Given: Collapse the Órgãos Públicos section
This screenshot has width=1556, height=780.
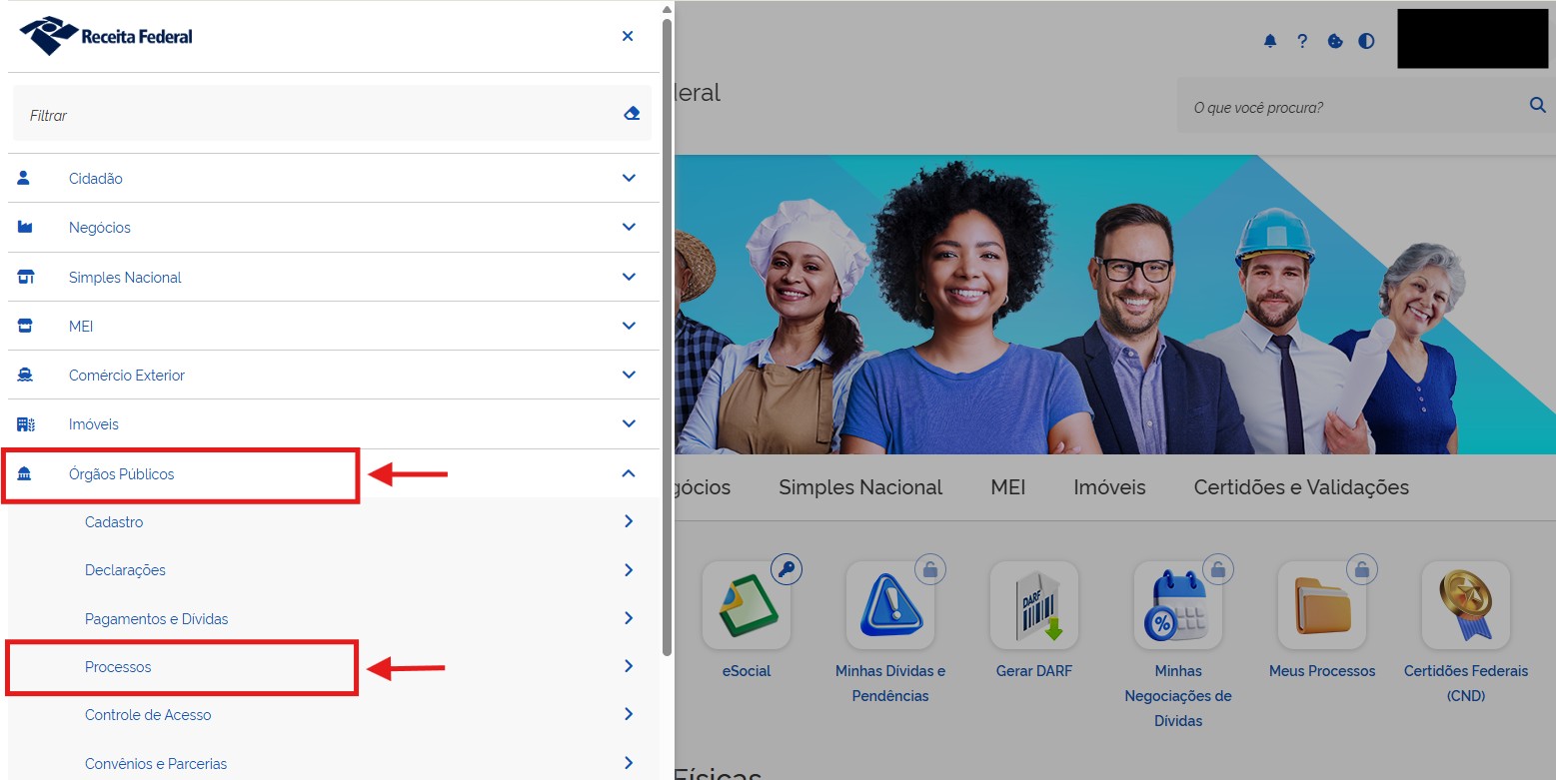Looking at the screenshot, I should [628, 473].
